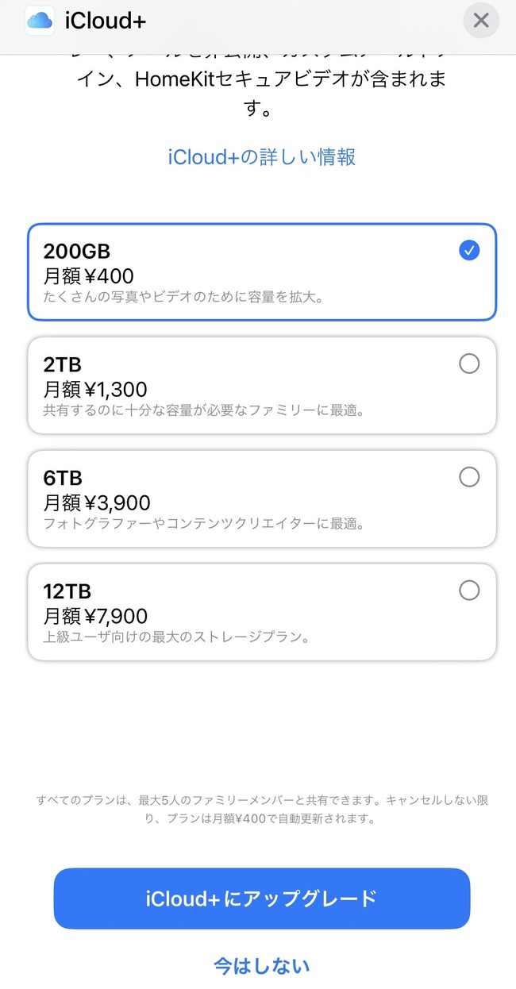Tap the checkmark icon on the 200GB plan

[469, 251]
